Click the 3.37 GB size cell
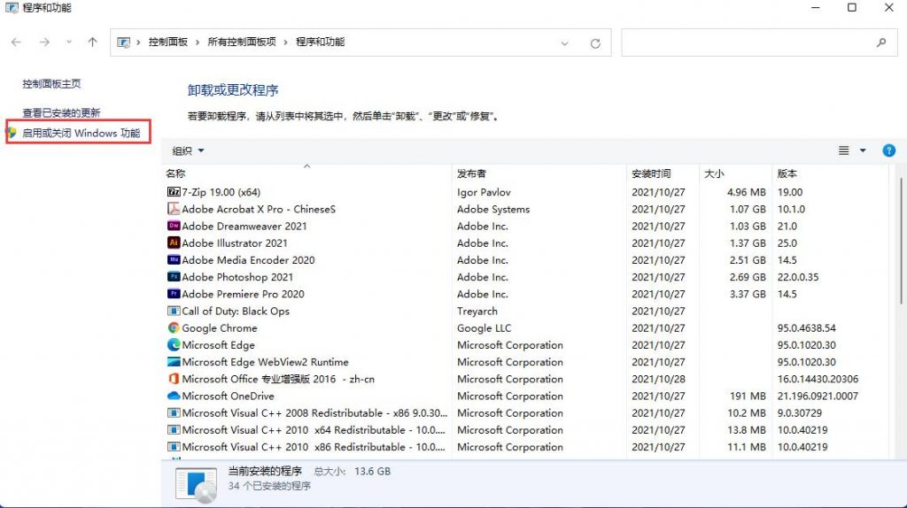This screenshot has width=907, height=508. tap(748, 294)
